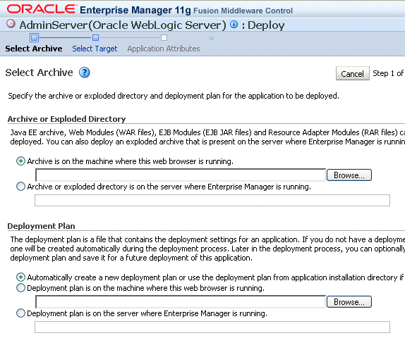This screenshot has width=405, height=338.
Task: Click the Cancel button
Action: (353, 73)
